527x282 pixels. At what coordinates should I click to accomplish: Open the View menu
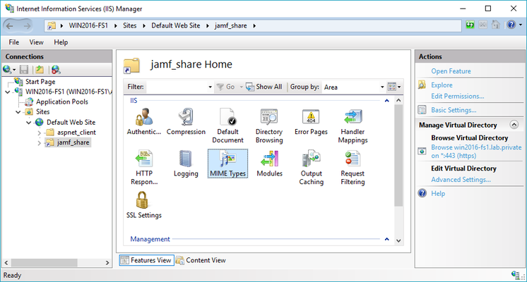[x=36, y=42]
